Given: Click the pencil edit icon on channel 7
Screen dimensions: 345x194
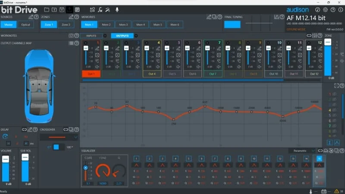Looking at the screenshot, I should coord(219,48).
